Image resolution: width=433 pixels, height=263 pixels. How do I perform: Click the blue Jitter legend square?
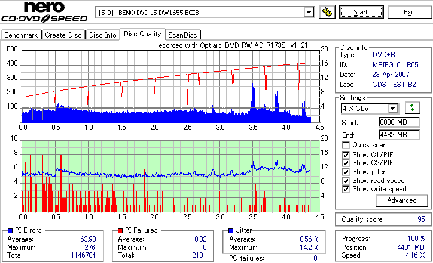tap(231, 231)
